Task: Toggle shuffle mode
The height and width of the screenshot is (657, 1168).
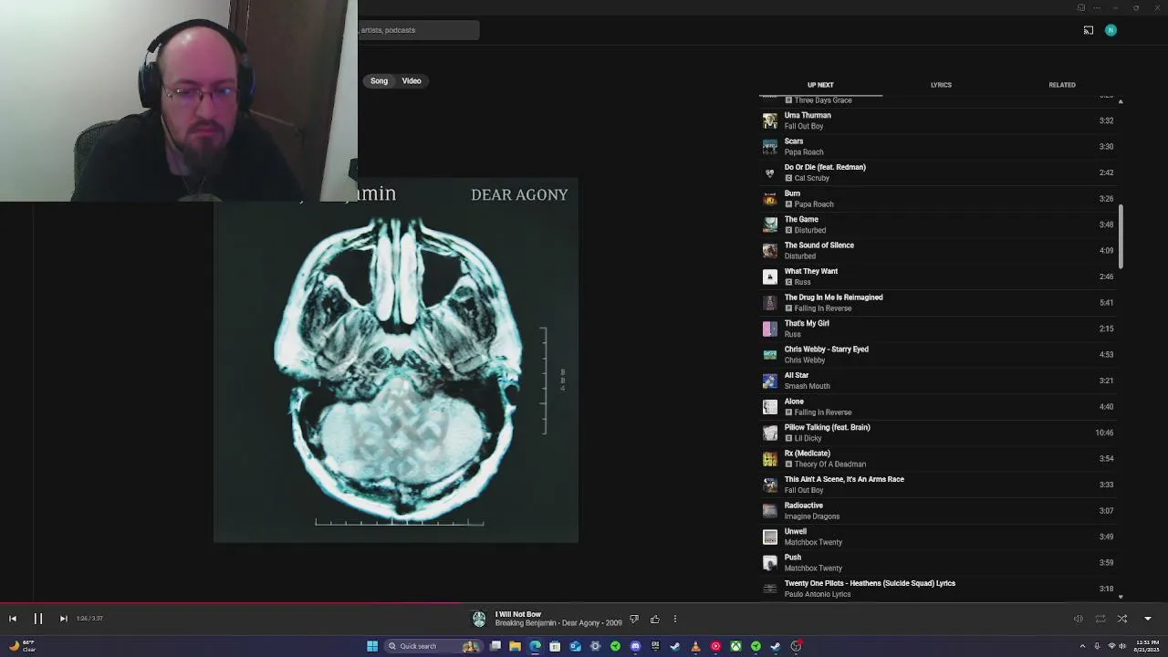Action: coord(1122,619)
